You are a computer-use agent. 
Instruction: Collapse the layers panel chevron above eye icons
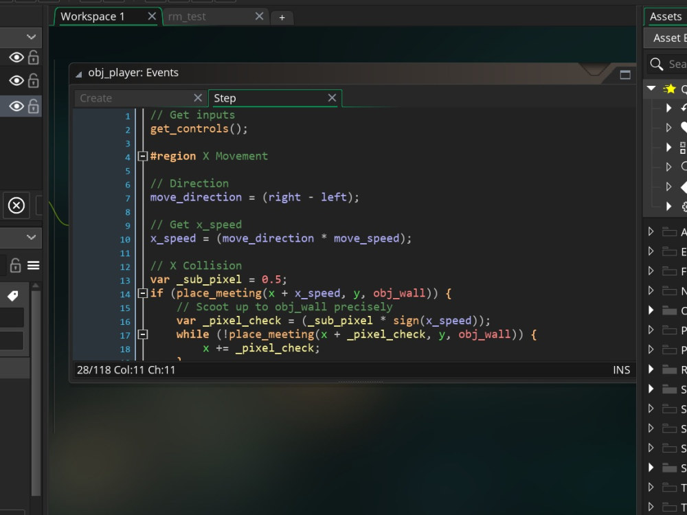tap(31, 37)
